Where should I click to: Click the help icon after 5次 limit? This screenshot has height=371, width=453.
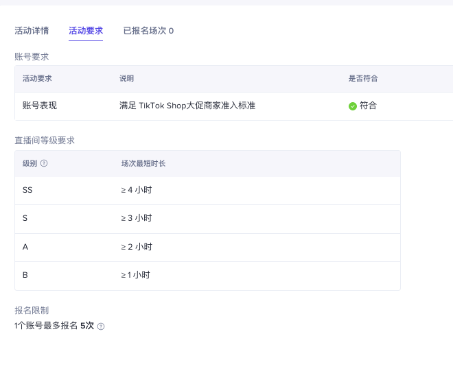click(101, 326)
